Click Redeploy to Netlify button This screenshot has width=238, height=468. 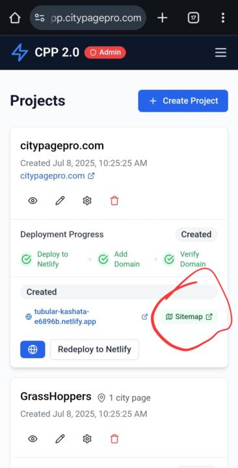94,349
